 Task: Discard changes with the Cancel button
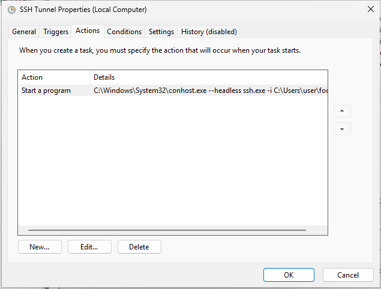348,275
